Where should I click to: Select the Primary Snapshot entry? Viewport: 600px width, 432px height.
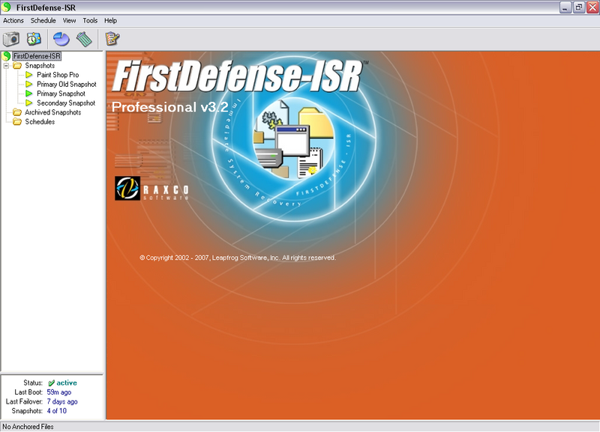pyautogui.click(x=61, y=94)
